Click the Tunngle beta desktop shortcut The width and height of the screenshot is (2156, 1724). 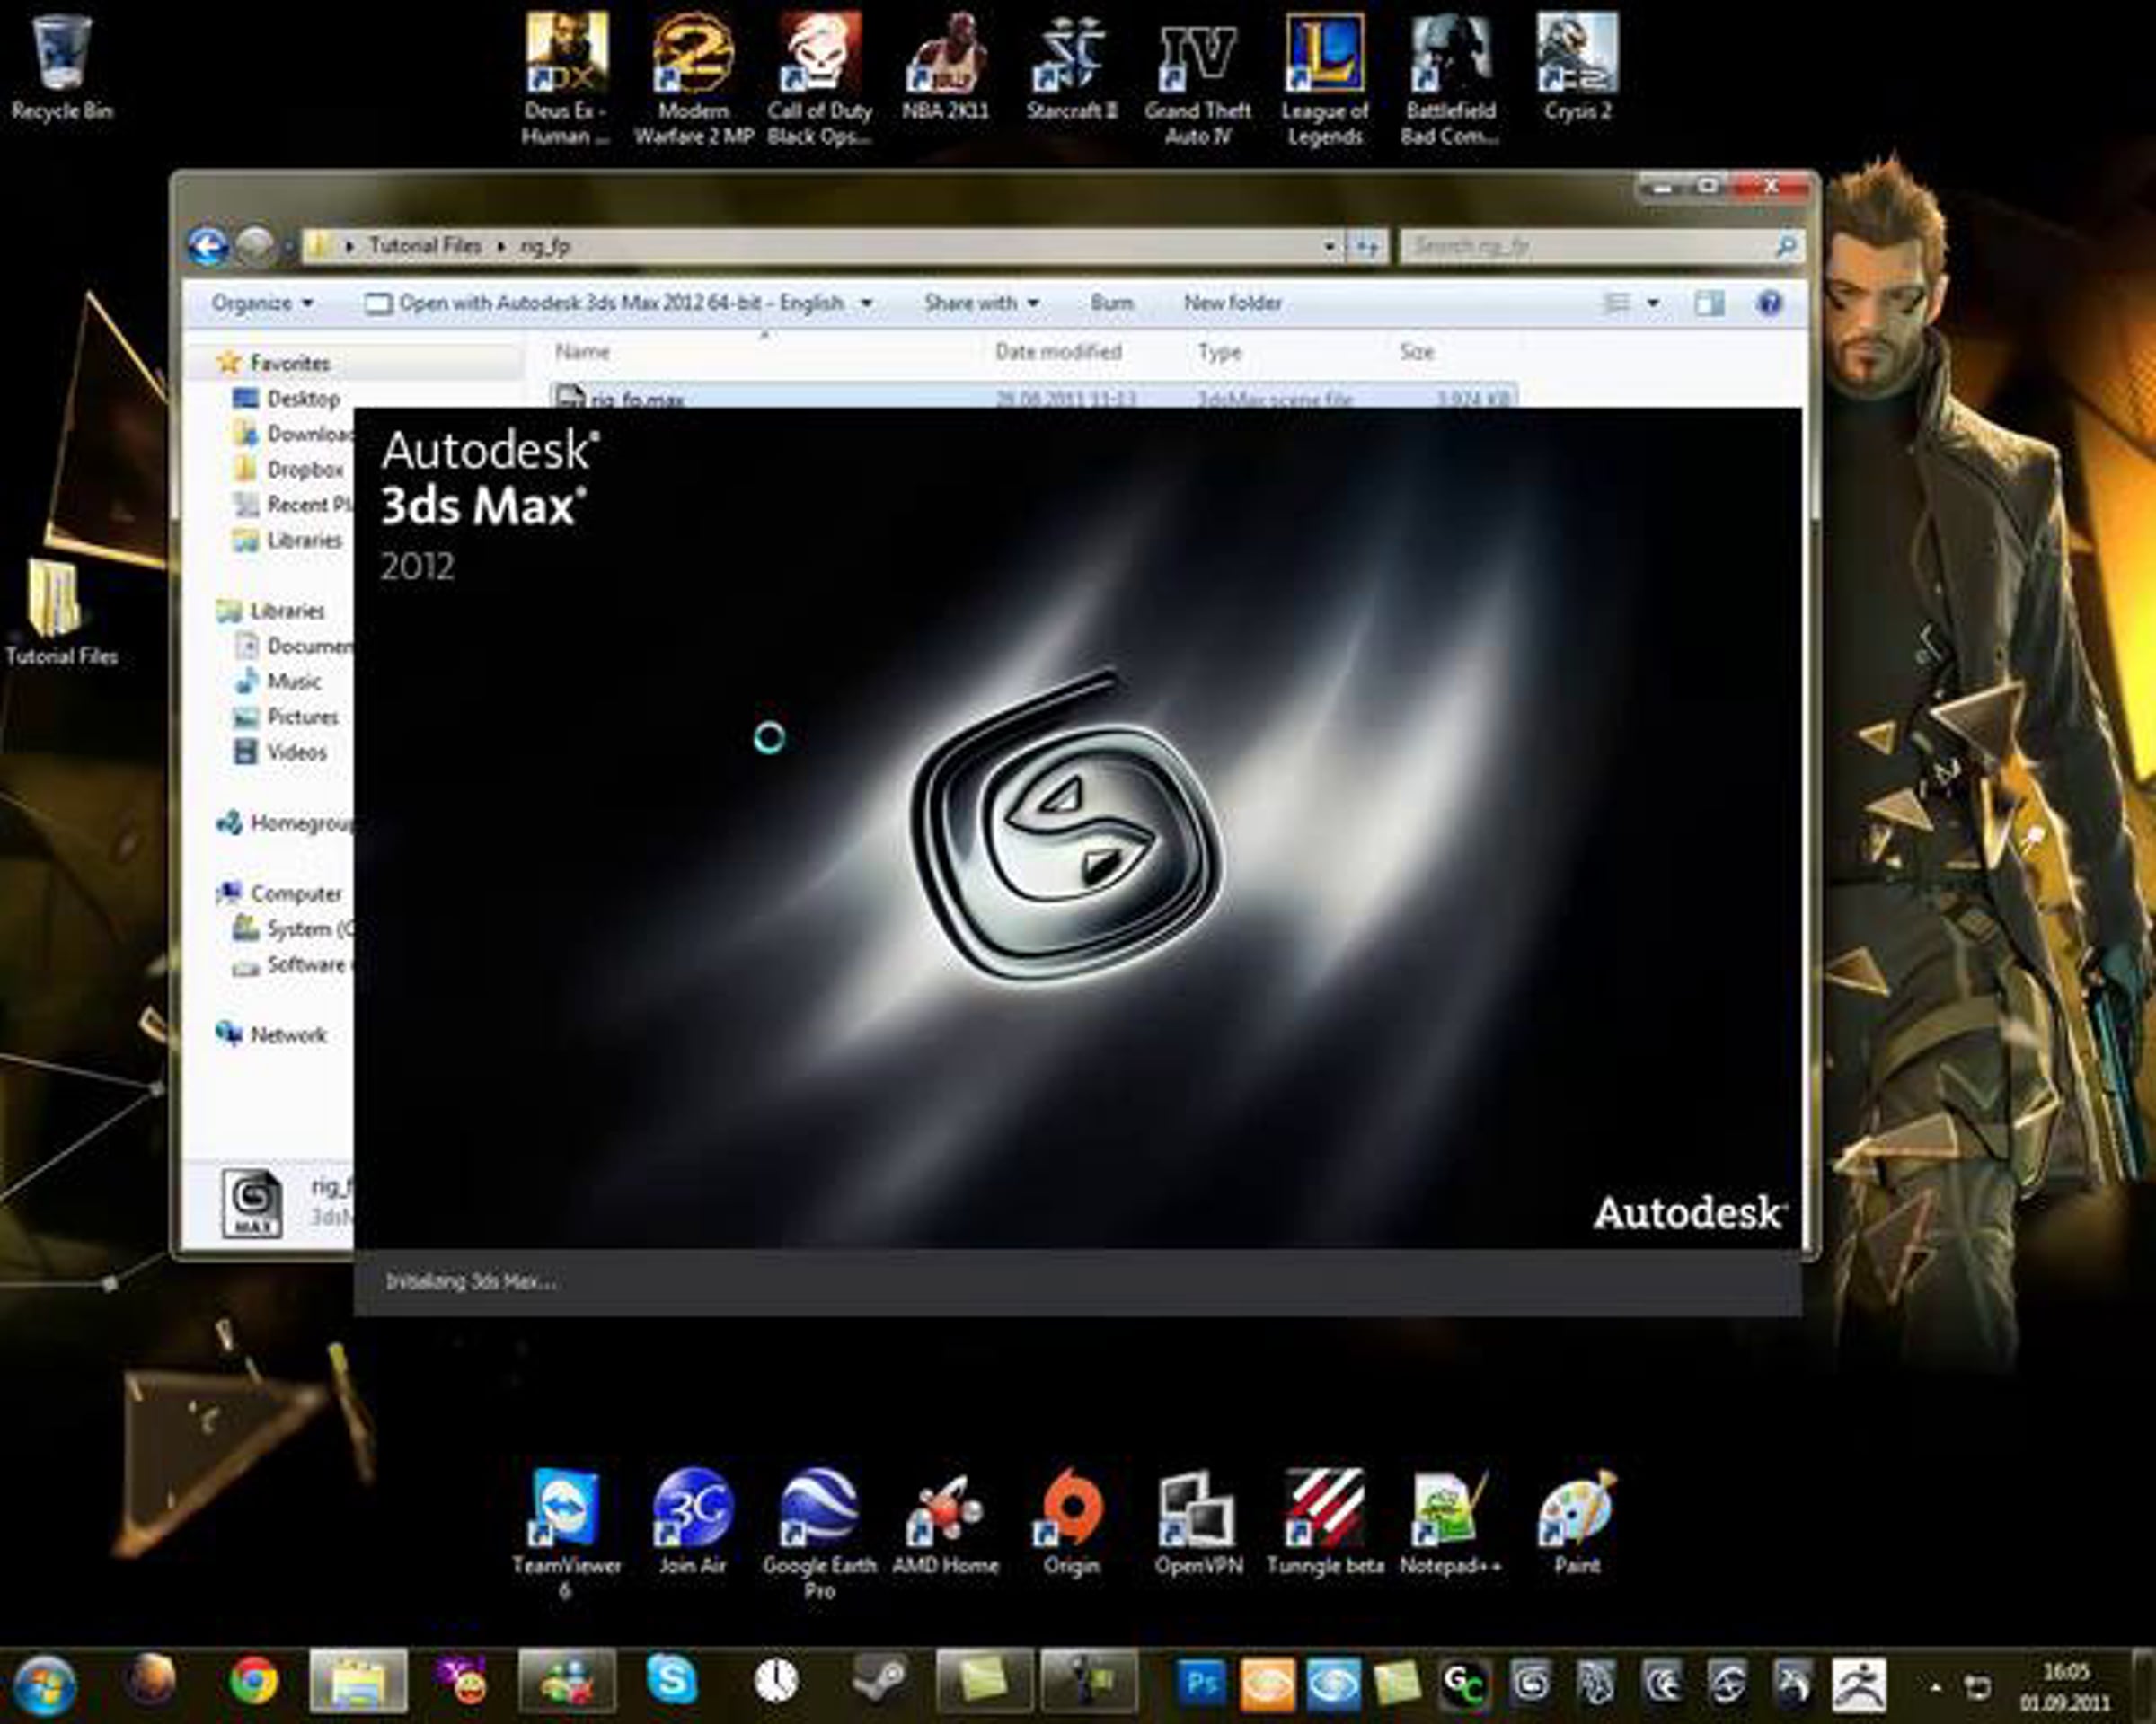pyautogui.click(x=1325, y=1522)
